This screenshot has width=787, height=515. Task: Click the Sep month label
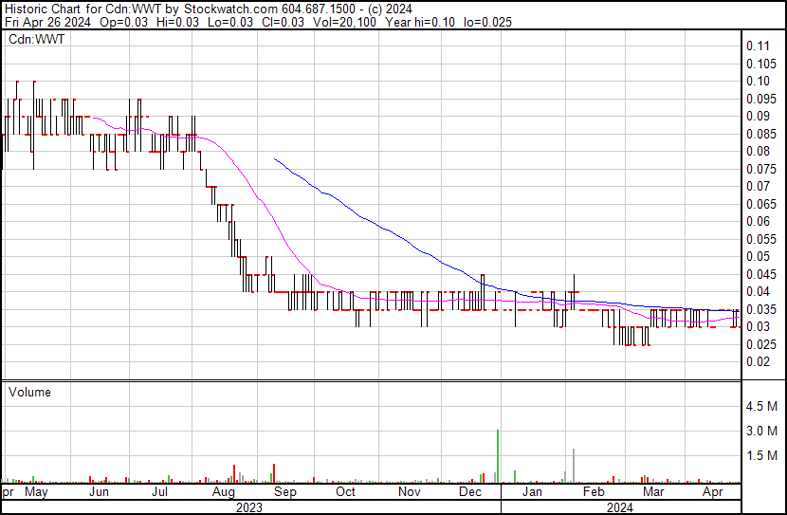[x=285, y=492]
